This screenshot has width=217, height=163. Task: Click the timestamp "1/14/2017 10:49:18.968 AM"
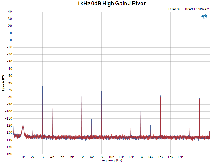click(189, 9)
